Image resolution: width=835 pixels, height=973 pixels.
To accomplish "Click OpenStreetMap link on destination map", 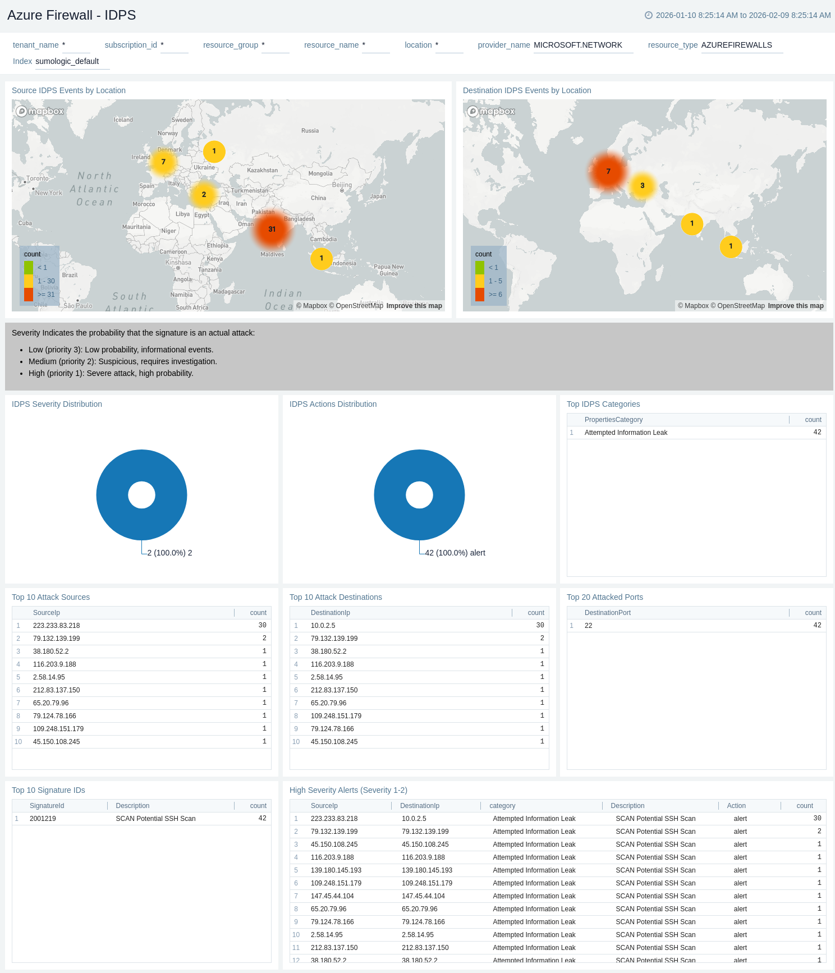I will 741,306.
